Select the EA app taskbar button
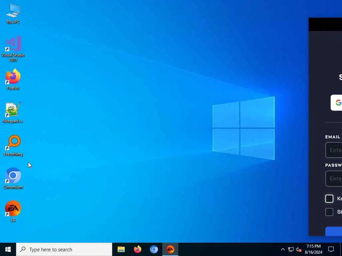The height and width of the screenshot is (256, 342). point(170,249)
